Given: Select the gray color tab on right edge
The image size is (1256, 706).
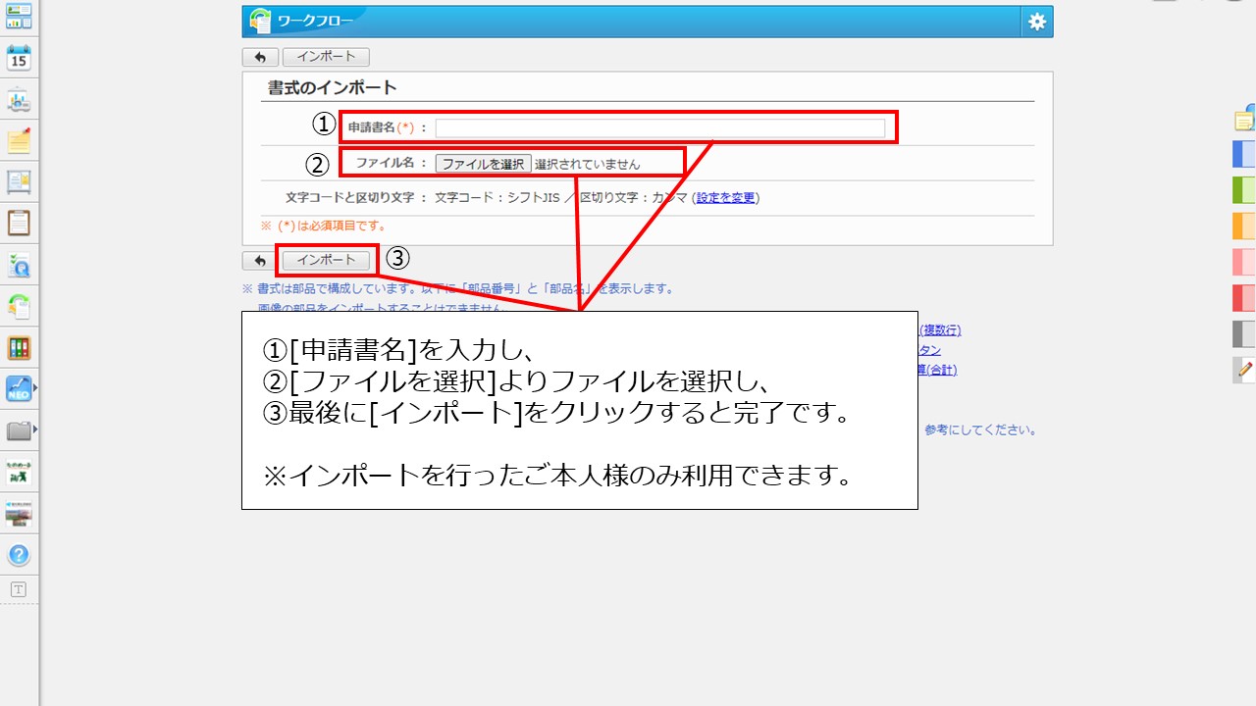Looking at the screenshot, I should pos(1244,333).
